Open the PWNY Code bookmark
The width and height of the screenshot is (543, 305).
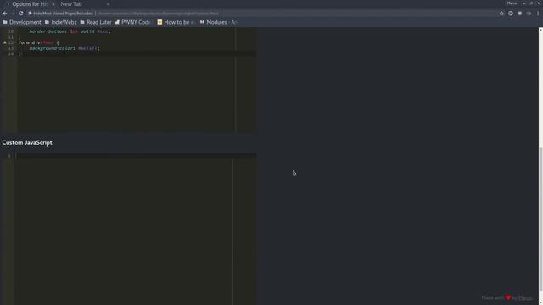point(132,22)
